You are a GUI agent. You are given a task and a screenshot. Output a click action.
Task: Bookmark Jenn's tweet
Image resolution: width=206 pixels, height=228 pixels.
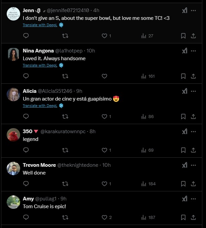(183, 36)
